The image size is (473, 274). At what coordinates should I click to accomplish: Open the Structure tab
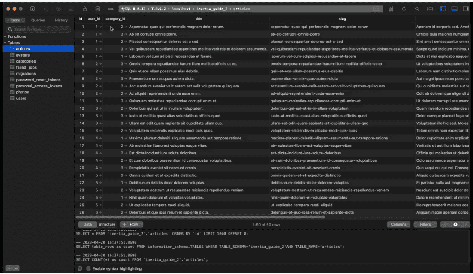click(x=107, y=224)
